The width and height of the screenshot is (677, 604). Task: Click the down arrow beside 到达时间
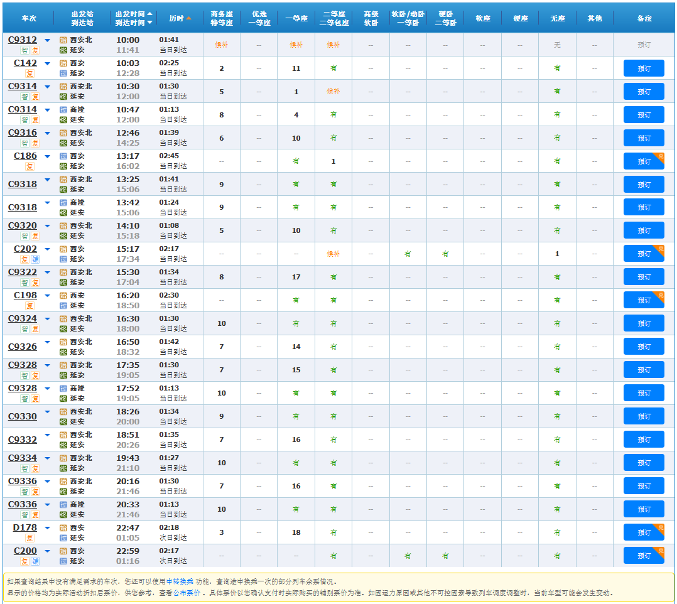point(149,23)
